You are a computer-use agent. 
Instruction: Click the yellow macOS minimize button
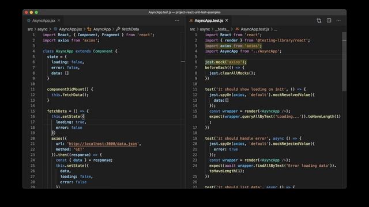point(31,12)
